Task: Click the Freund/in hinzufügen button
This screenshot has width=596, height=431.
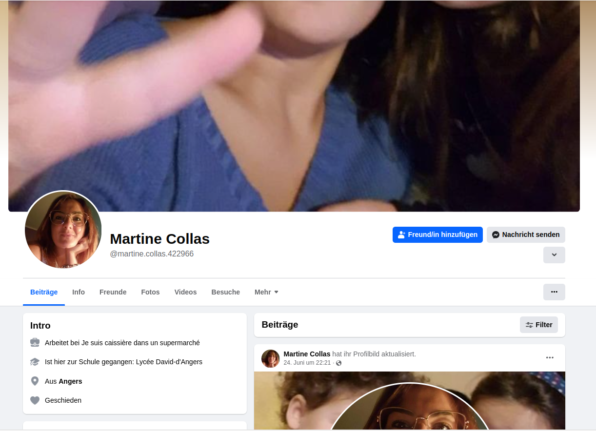Action: [437, 235]
